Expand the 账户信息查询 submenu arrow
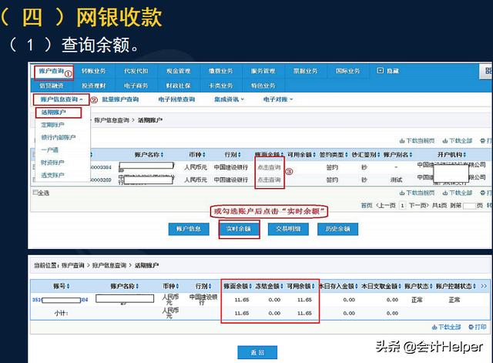The height and width of the screenshot is (363, 493). [x=81, y=99]
